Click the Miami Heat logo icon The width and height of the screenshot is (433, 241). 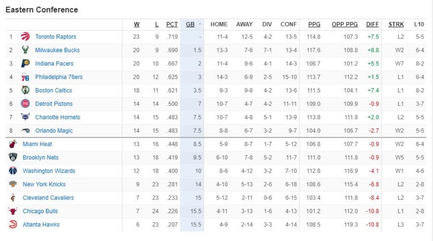(13, 144)
